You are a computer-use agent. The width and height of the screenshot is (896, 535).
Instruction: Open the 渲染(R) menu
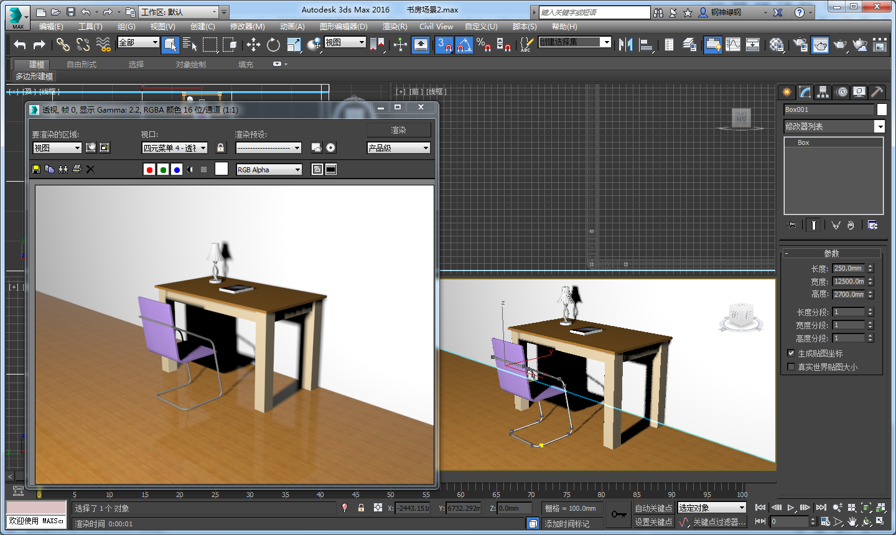tap(394, 27)
